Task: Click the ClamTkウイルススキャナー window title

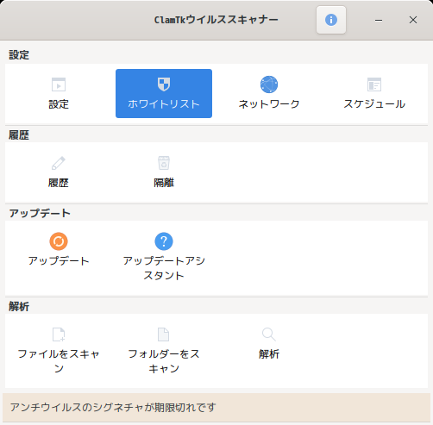Action: pyautogui.click(x=216, y=20)
